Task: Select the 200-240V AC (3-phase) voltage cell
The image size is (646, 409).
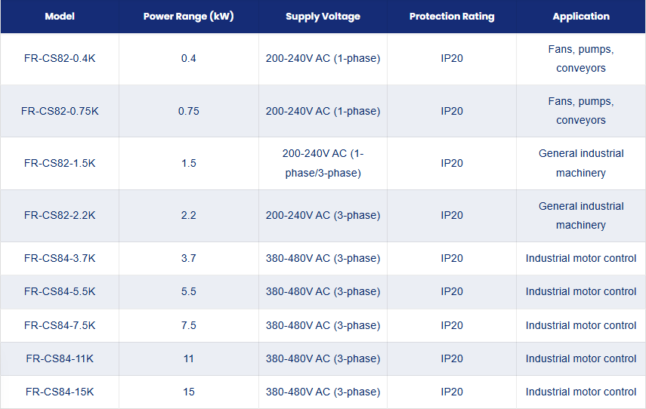Action: coord(323,215)
